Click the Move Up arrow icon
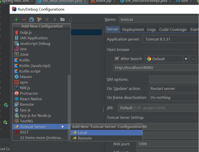The width and height of the screenshot is (199, 152). pos(47,20)
